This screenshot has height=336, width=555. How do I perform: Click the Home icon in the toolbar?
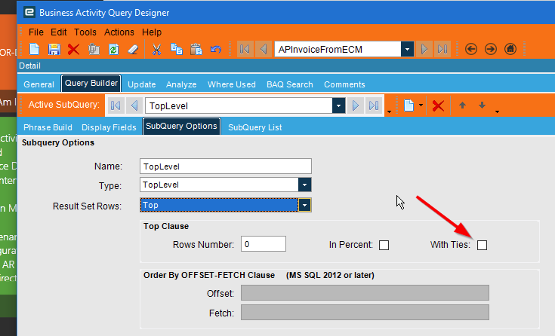click(510, 49)
